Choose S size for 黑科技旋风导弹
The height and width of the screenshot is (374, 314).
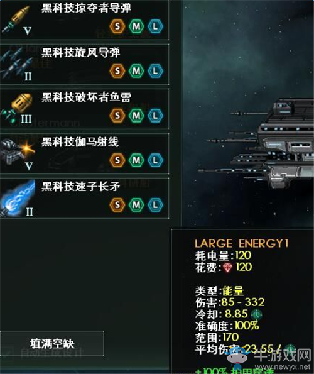tap(117, 71)
